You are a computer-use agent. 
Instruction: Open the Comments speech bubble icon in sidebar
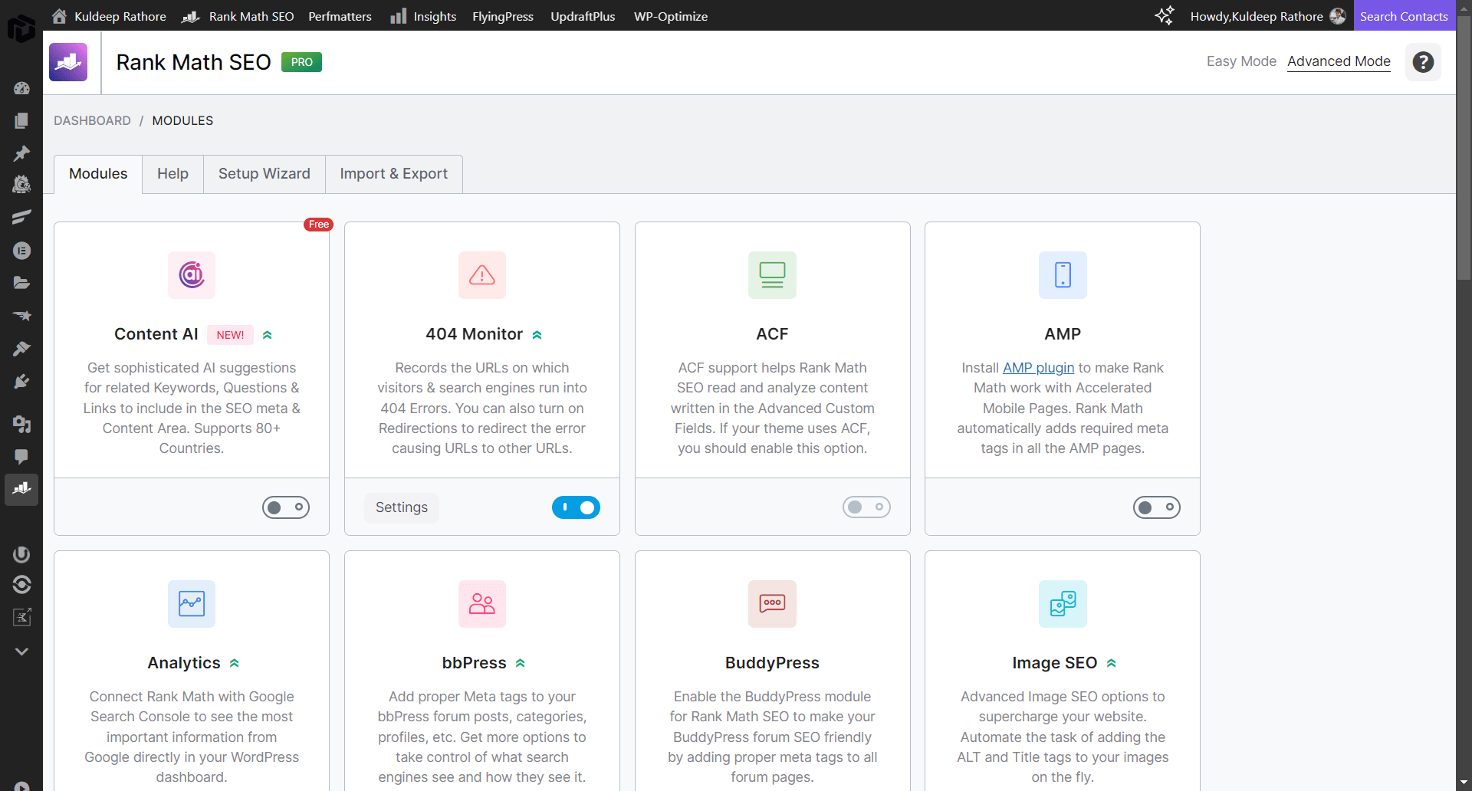pos(21,456)
